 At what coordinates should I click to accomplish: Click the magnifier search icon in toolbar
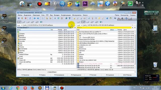[43, 18]
